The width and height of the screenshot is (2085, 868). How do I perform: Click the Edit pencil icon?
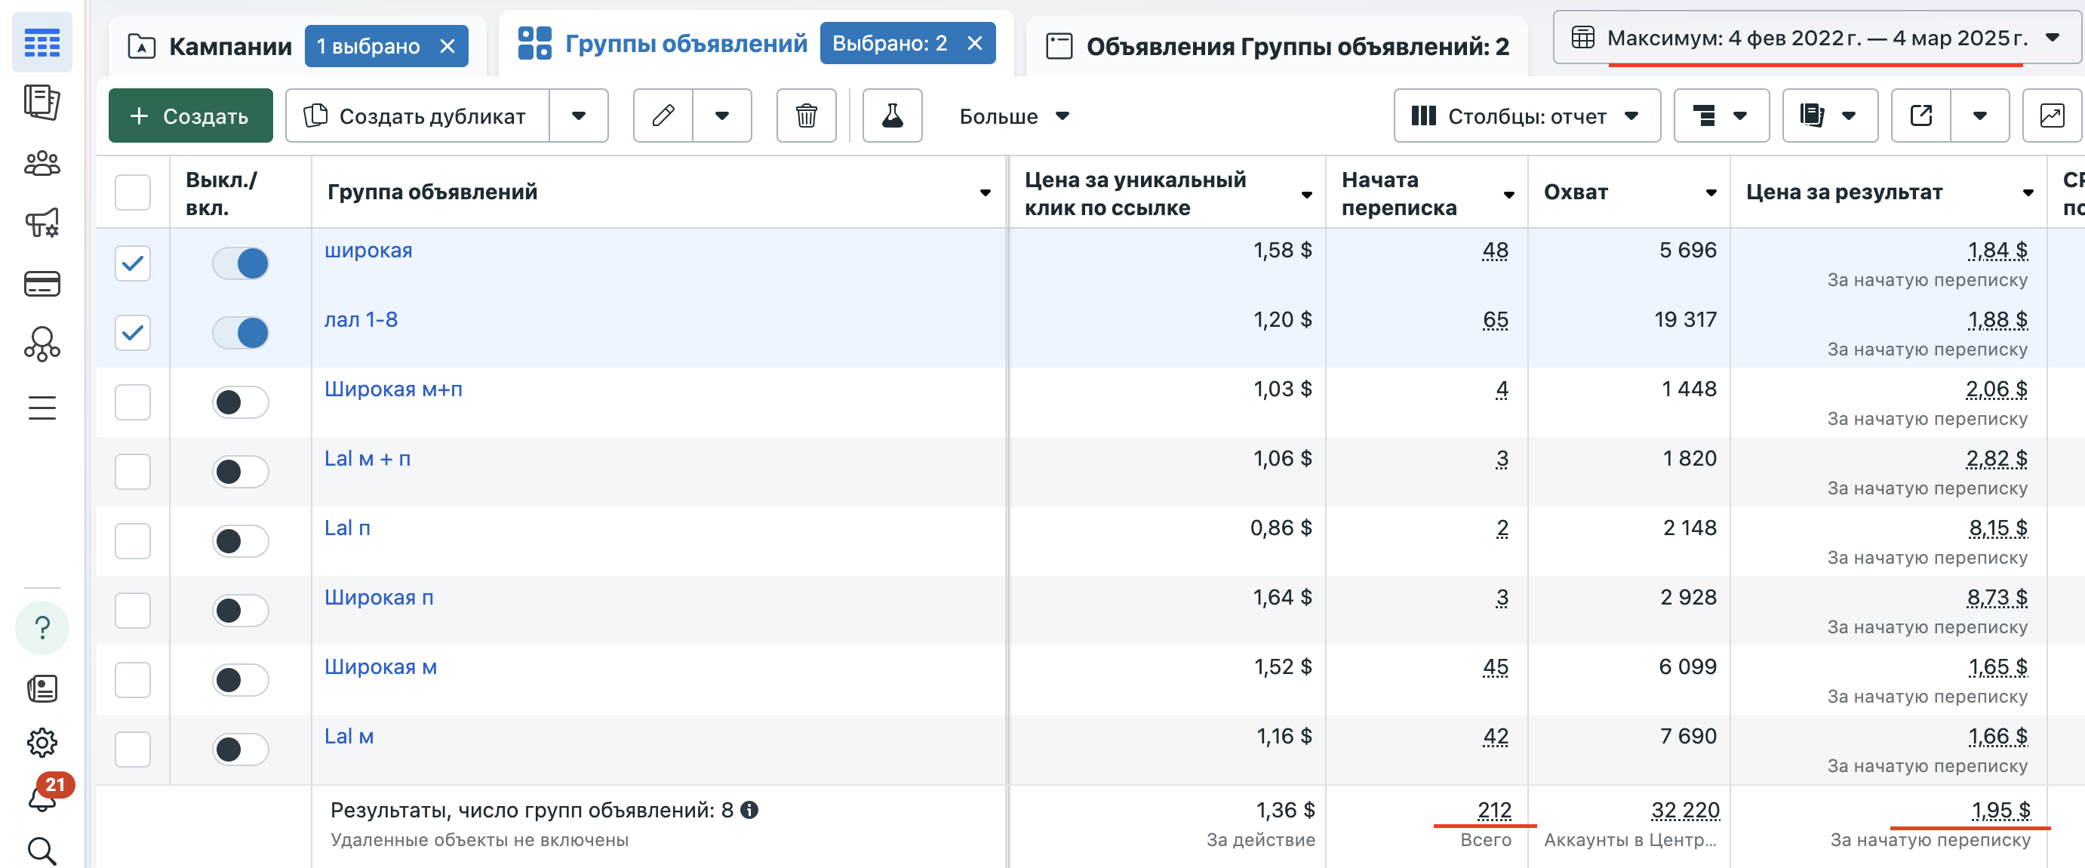(x=663, y=115)
